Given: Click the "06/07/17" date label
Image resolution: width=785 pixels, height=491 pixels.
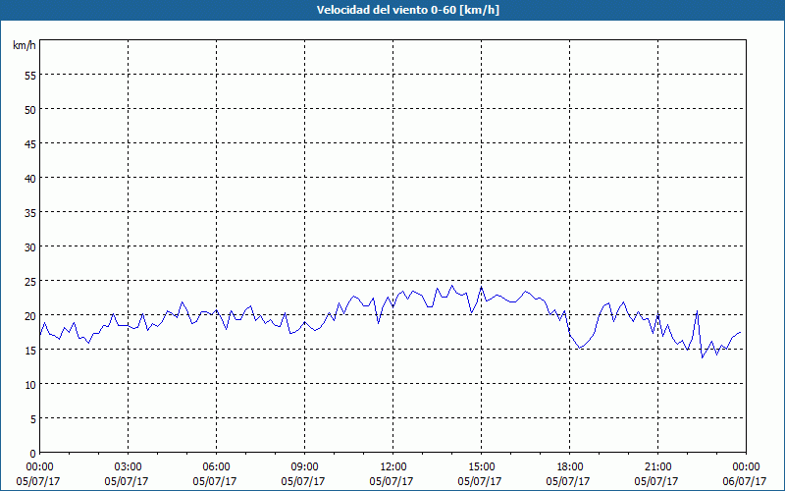Looking at the screenshot, I should [745, 481].
